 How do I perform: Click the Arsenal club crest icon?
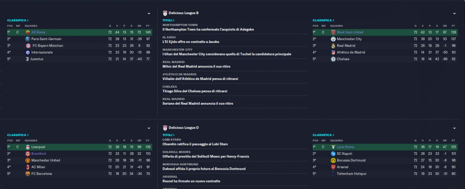(x=333, y=167)
